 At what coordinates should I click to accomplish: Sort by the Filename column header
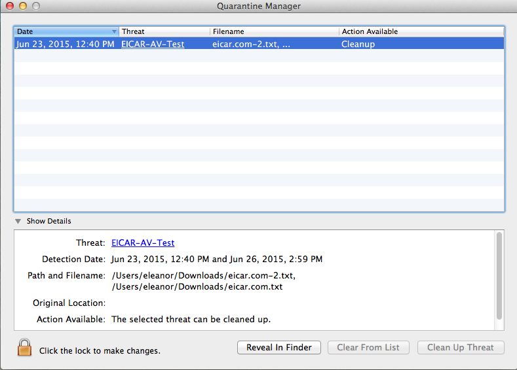point(275,31)
